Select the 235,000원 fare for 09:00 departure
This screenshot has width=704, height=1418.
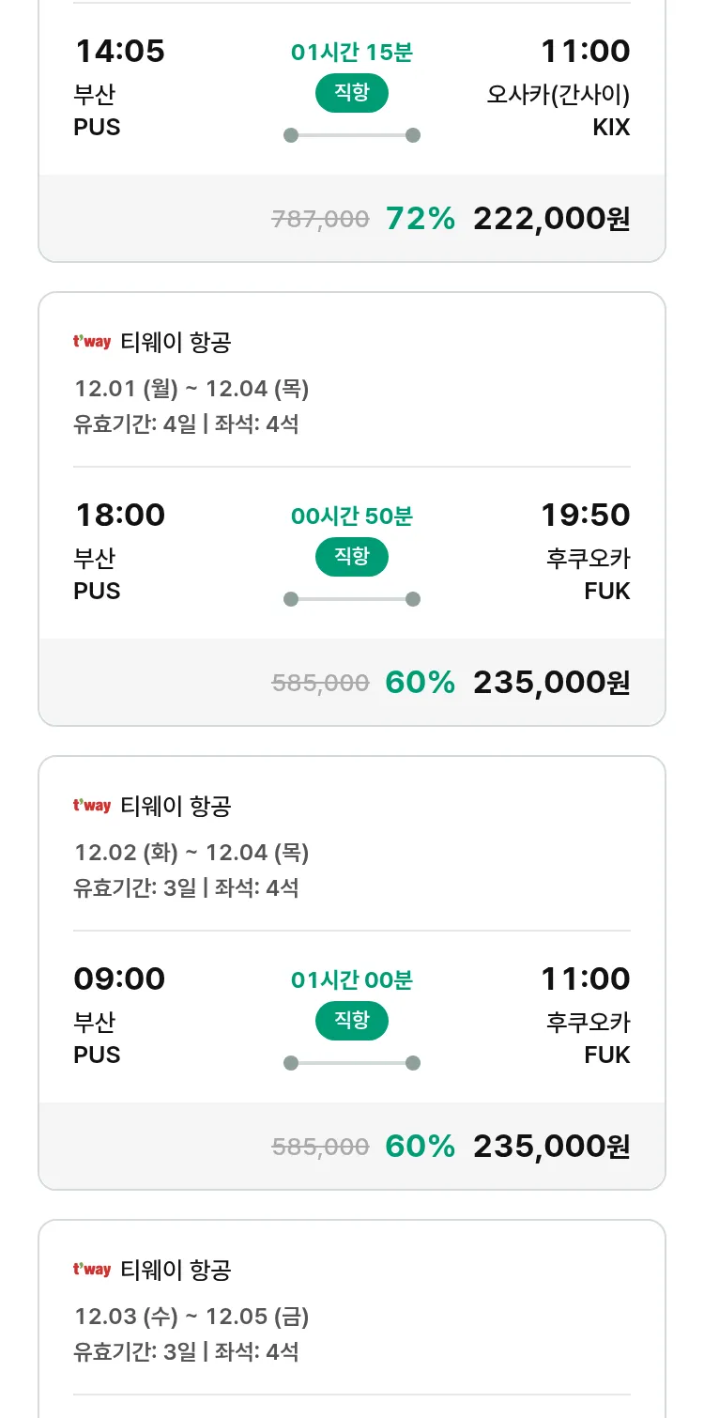(x=551, y=1147)
